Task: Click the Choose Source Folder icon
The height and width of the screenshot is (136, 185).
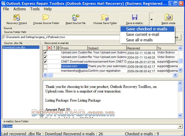Action: [46, 17]
